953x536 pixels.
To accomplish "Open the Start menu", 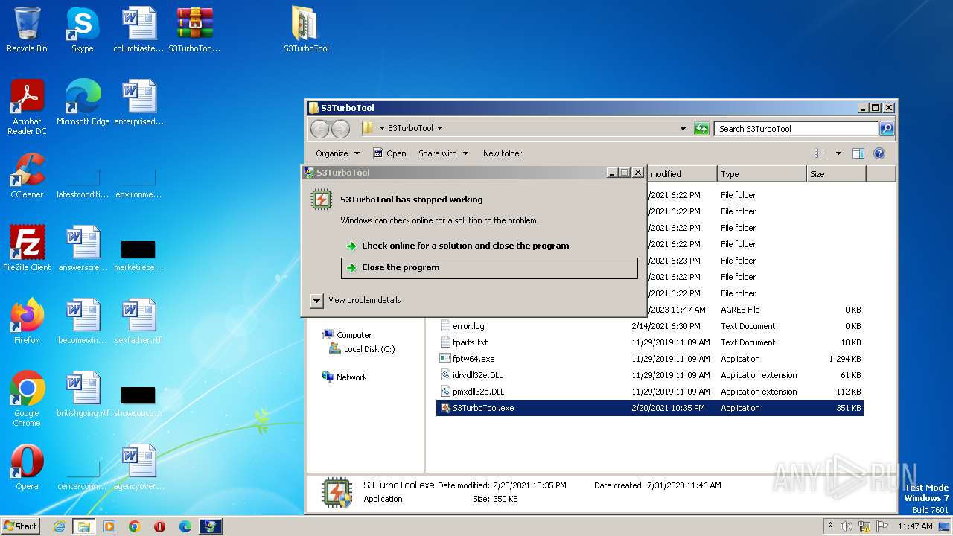I will click(21, 526).
